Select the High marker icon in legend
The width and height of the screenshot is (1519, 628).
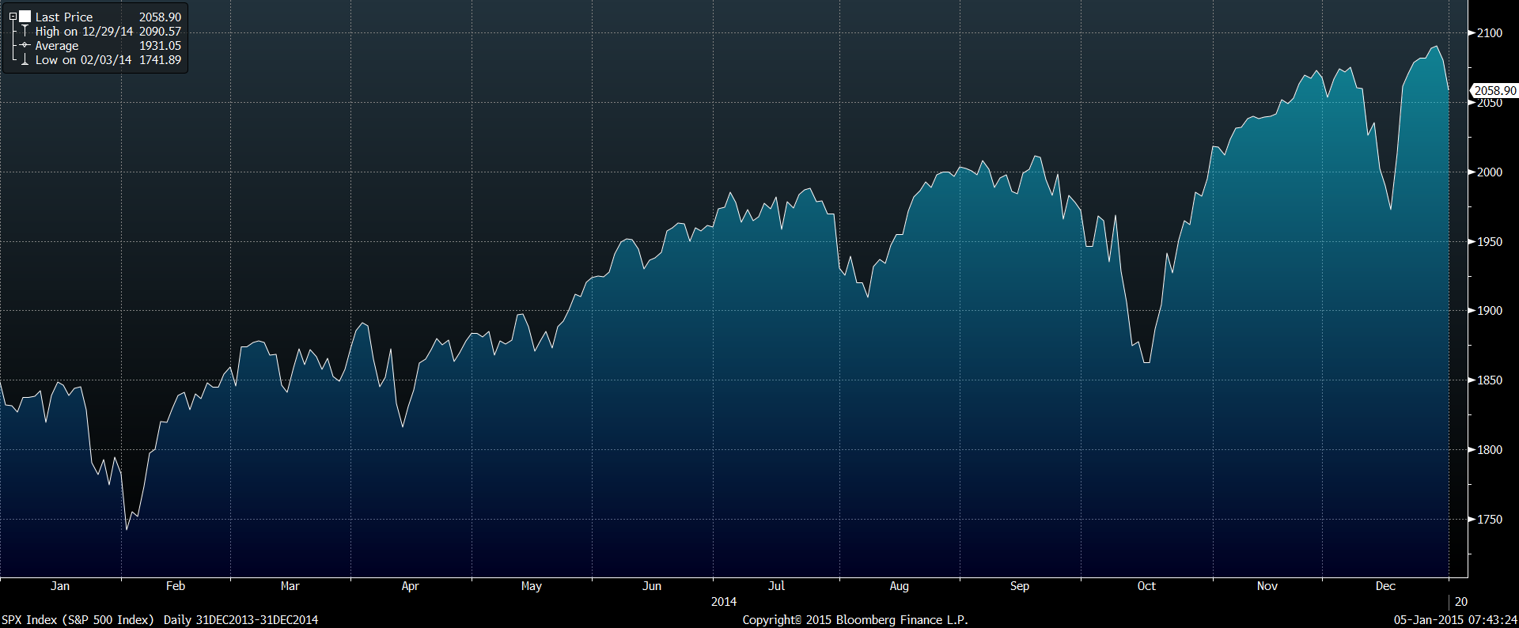tap(25, 32)
